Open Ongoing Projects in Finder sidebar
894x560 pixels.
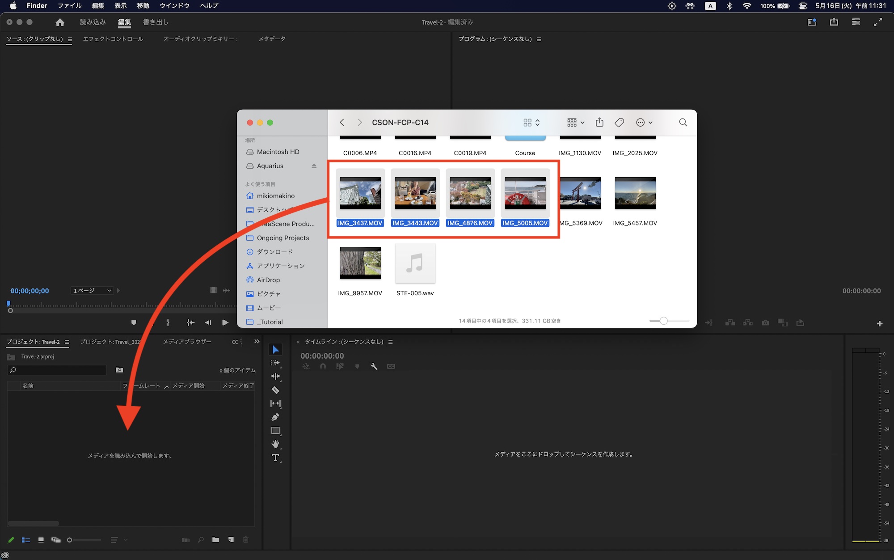[x=283, y=238]
